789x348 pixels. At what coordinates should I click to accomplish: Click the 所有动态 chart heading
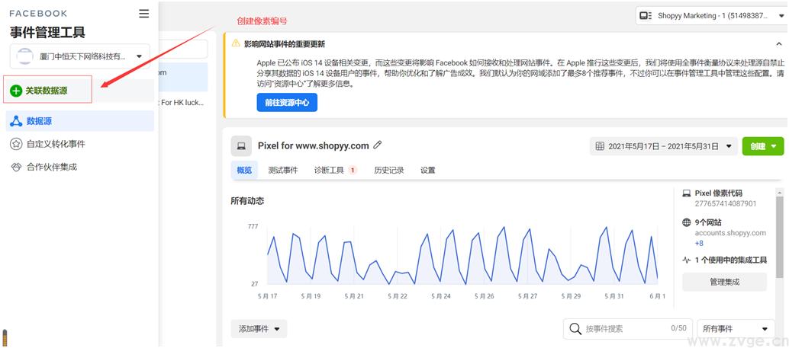pos(247,201)
